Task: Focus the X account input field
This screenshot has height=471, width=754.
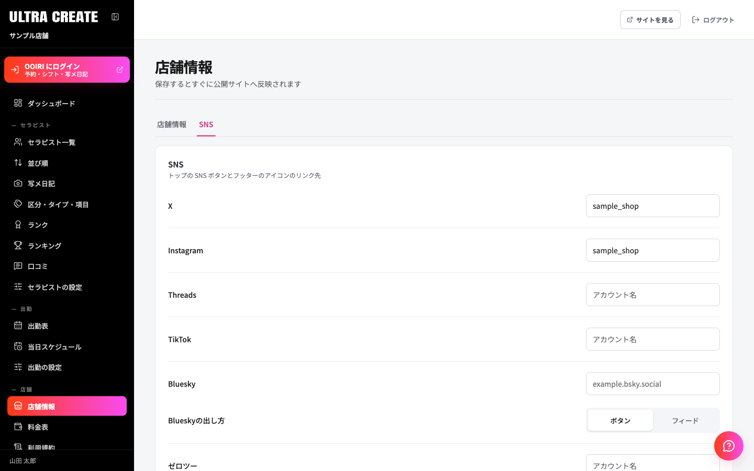Action: pos(653,206)
